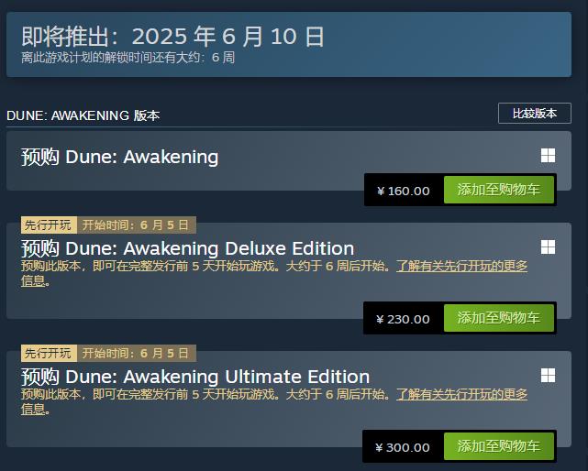588x471 pixels.
Task: Click the 先行开玩 badge on Deluxe Edition
Action: 49,225
